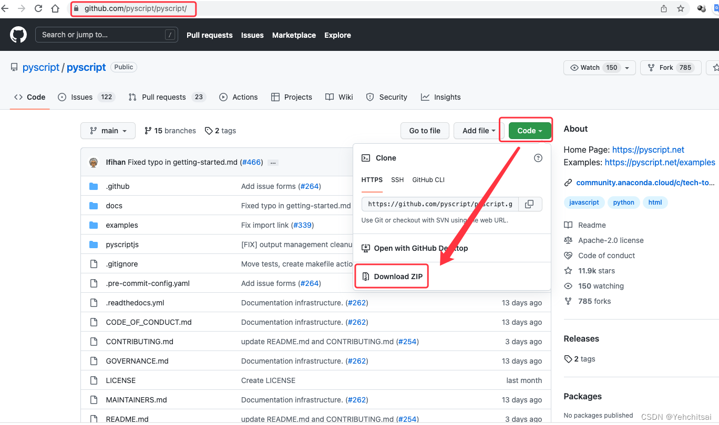The height and width of the screenshot is (425, 719).
Task: Open the 15 branches link
Action: click(x=170, y=131)
